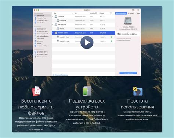
Task: Click the large TOSHIBA drive image
Action: pyautogui.click(x=128, y=21)
